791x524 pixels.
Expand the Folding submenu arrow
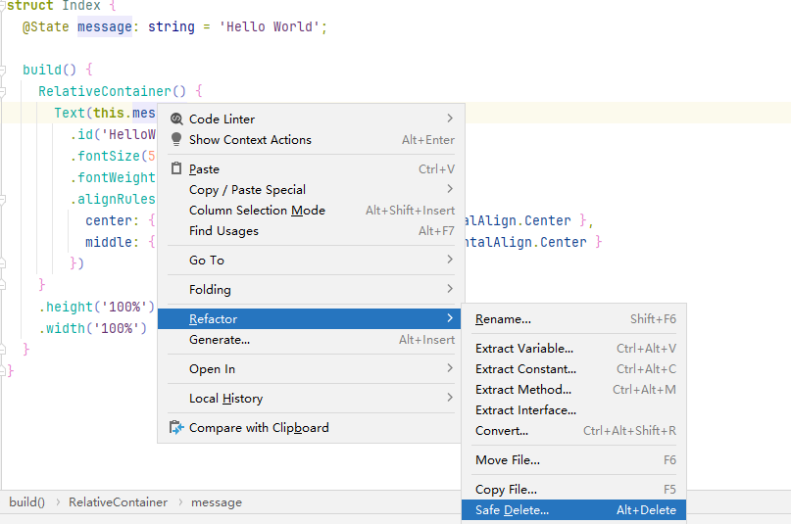point(450,290)
